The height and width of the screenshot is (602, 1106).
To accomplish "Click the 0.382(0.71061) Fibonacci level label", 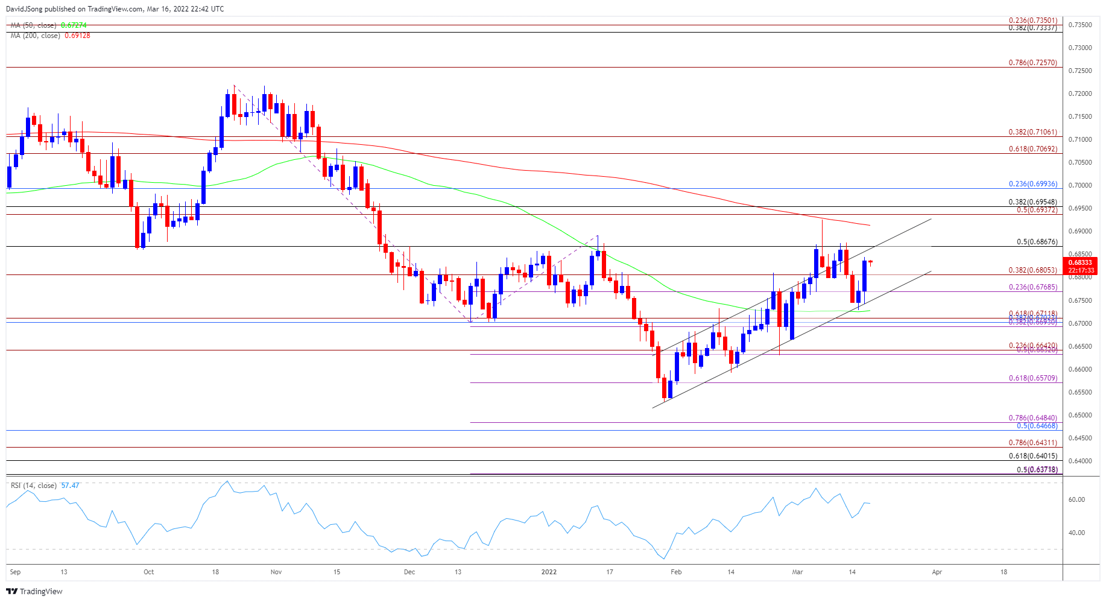I will point(1032,132).
